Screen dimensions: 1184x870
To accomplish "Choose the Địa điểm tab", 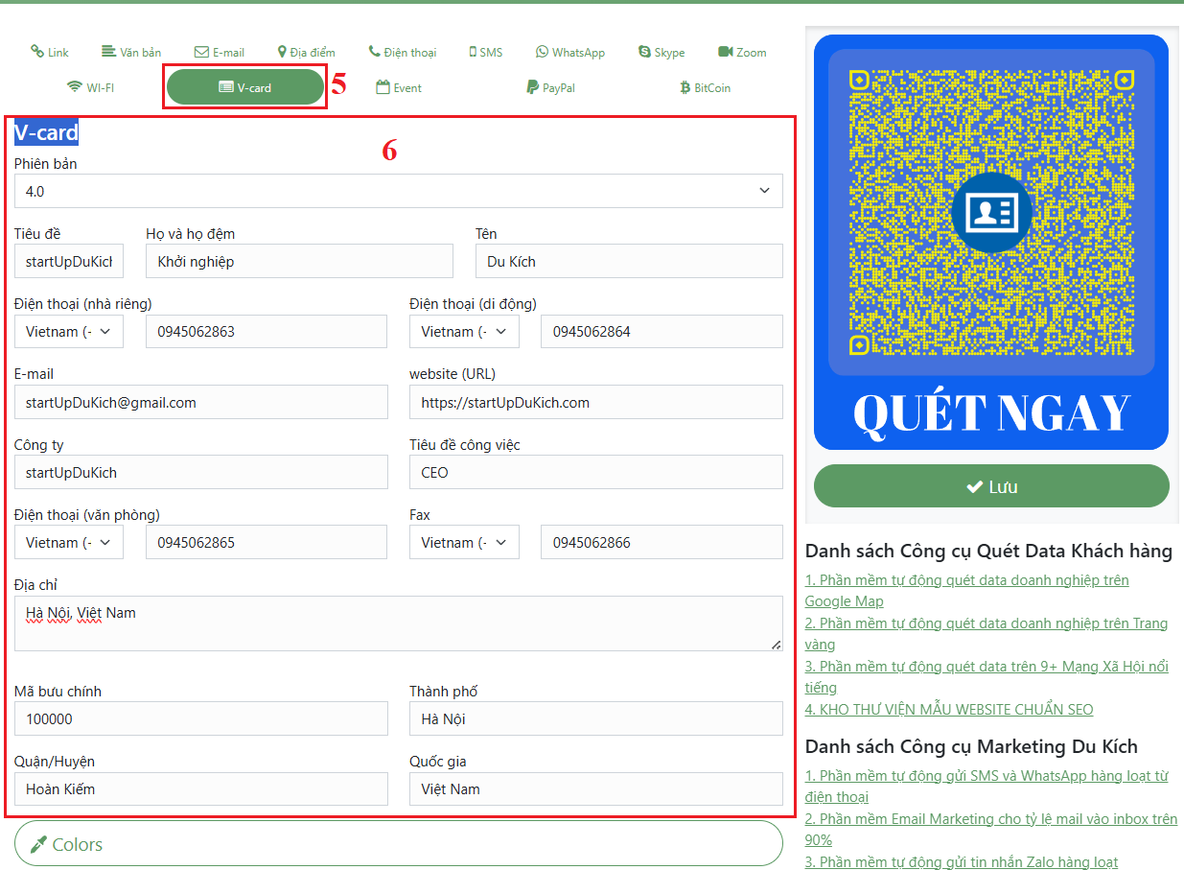I will pyautogui.click(x=307, y=52).
